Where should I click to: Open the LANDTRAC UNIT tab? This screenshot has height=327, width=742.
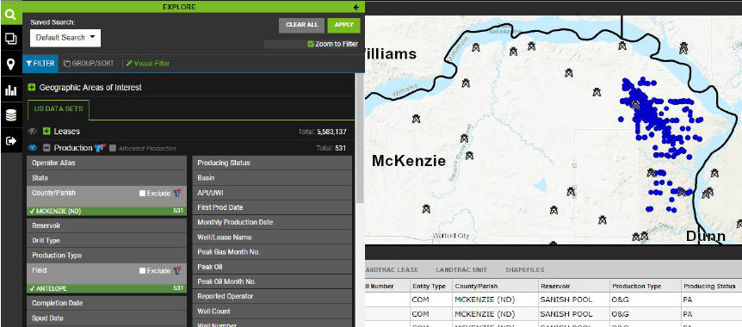[x=461, y=269]
